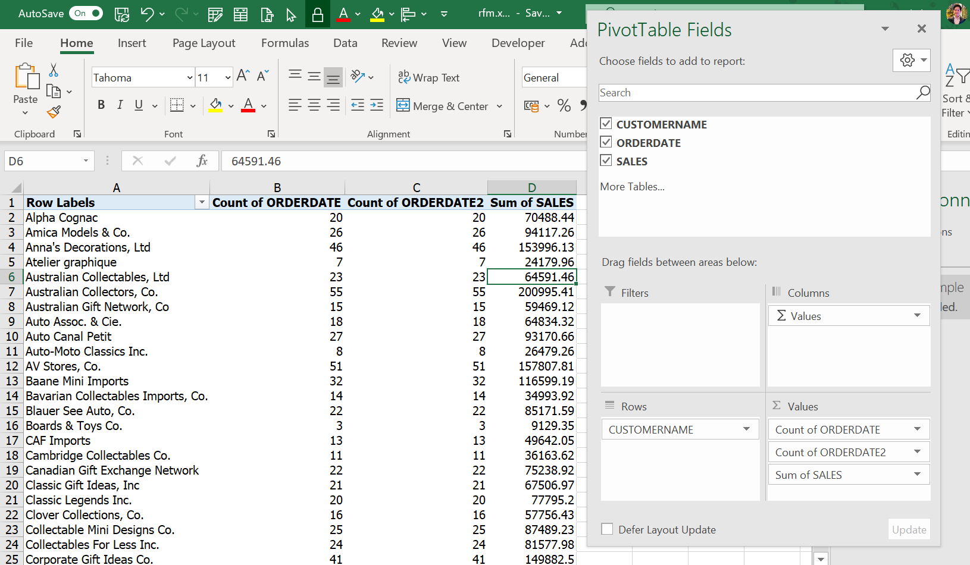
Task: Apply italic formatting
Action: (x=120, y=105)
